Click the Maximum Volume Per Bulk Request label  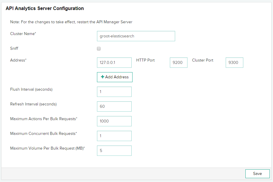(47, 148)
